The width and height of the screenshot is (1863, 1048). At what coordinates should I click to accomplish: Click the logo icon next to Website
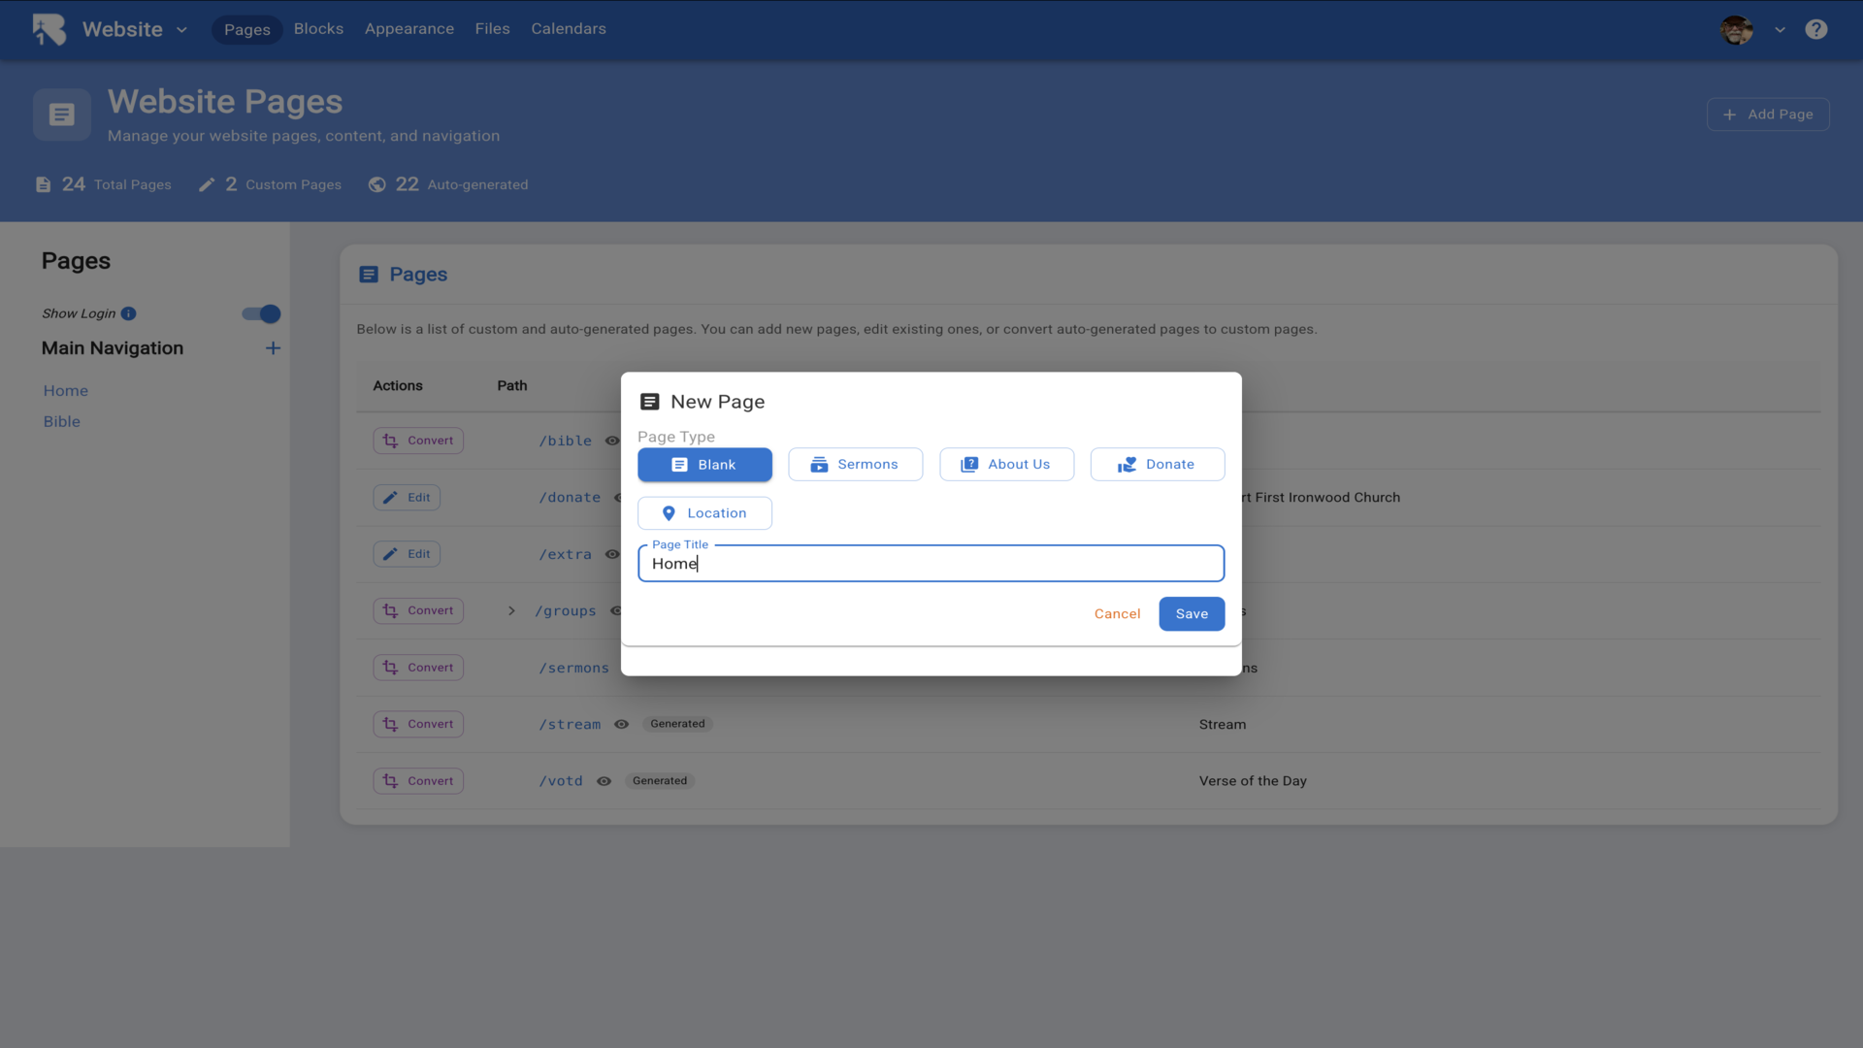[49, 29]
